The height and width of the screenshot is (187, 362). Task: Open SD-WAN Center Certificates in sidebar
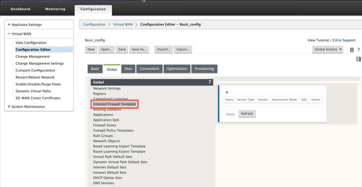[x=38, y=98]
